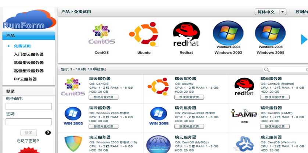
Task: Focus the 电子邮件 input field
Action: click(29, 106)
